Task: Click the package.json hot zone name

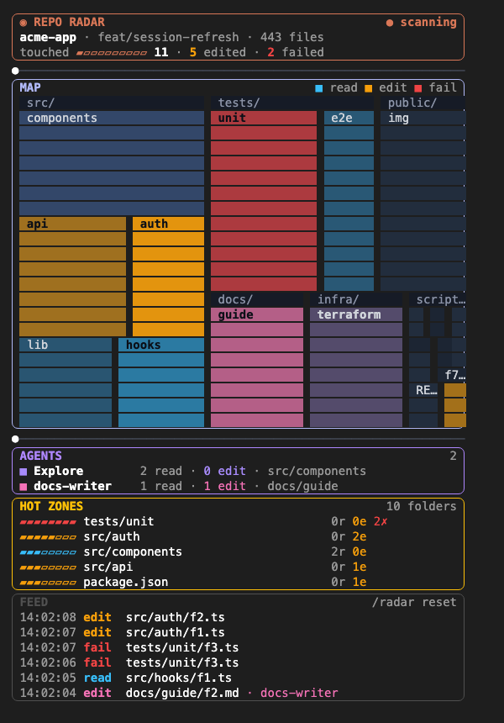Action: (126, 583)
